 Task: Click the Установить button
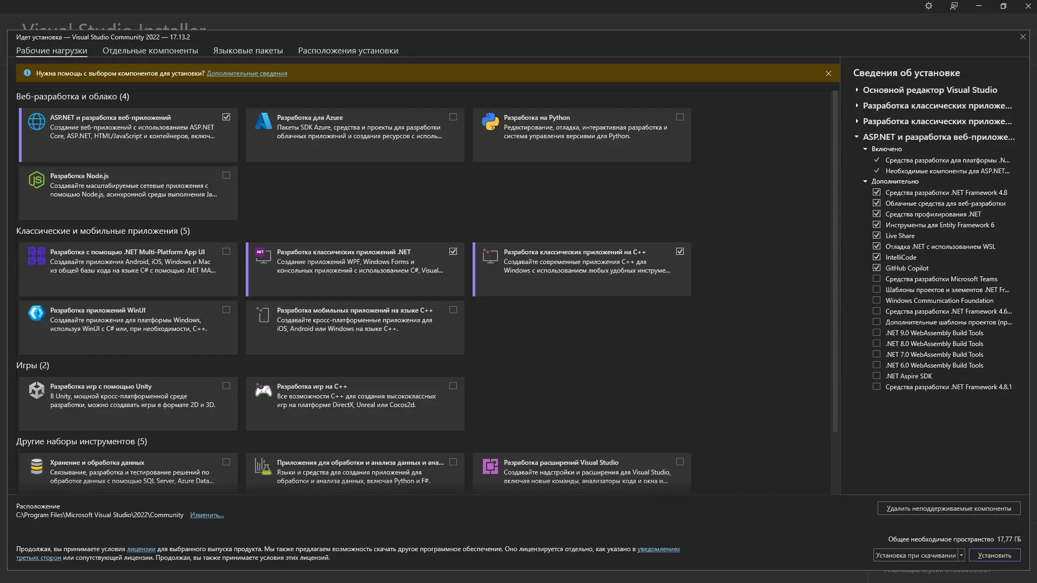(x=994, y=555)
